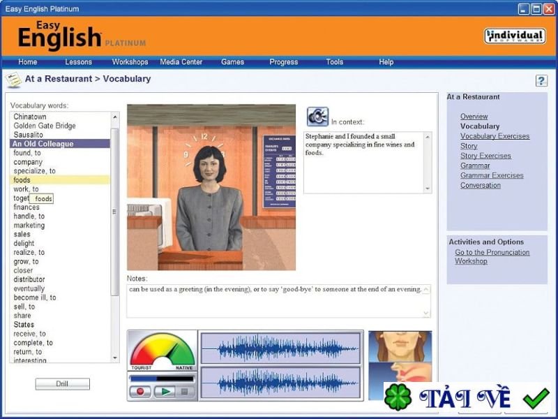Go to the Overview link

474,117
